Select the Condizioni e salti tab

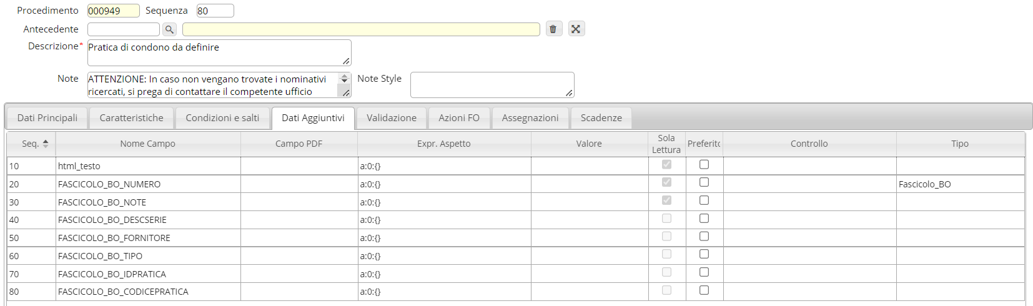[x=222, y=118]
